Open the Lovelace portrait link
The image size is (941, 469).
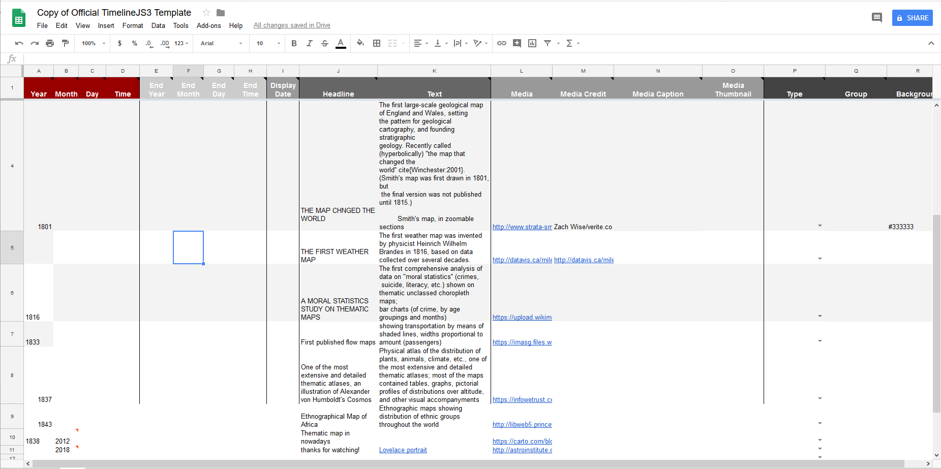(x=403, y=450)
